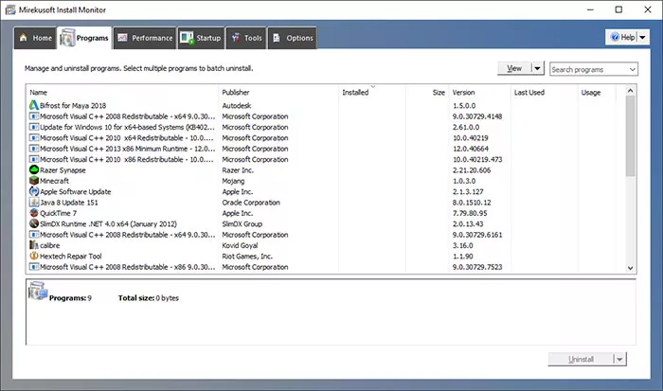Click the Help button
Image resolution: width=663 pixels, height=391 pixels.
click(622, 37)
